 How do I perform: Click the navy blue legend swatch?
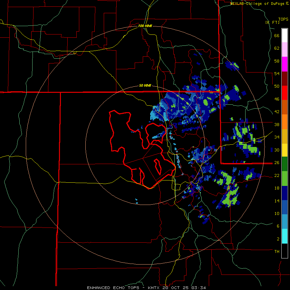[285, 193]
